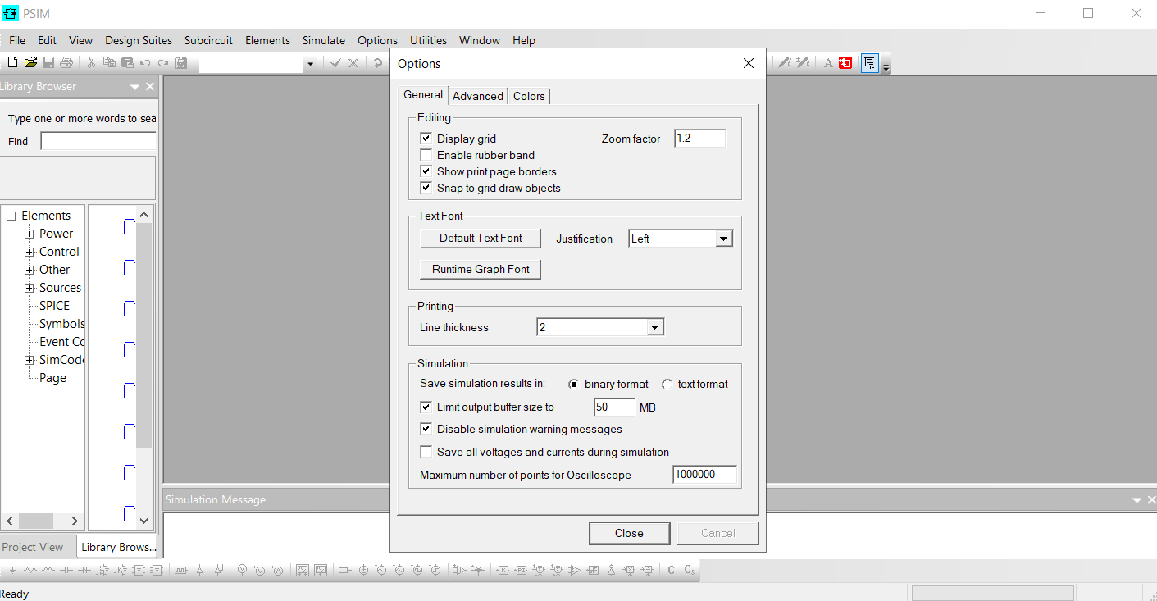This screenshot has width=1157, height=601.
Task: Close the Options dialog with Close button
Action: point(629,533)
